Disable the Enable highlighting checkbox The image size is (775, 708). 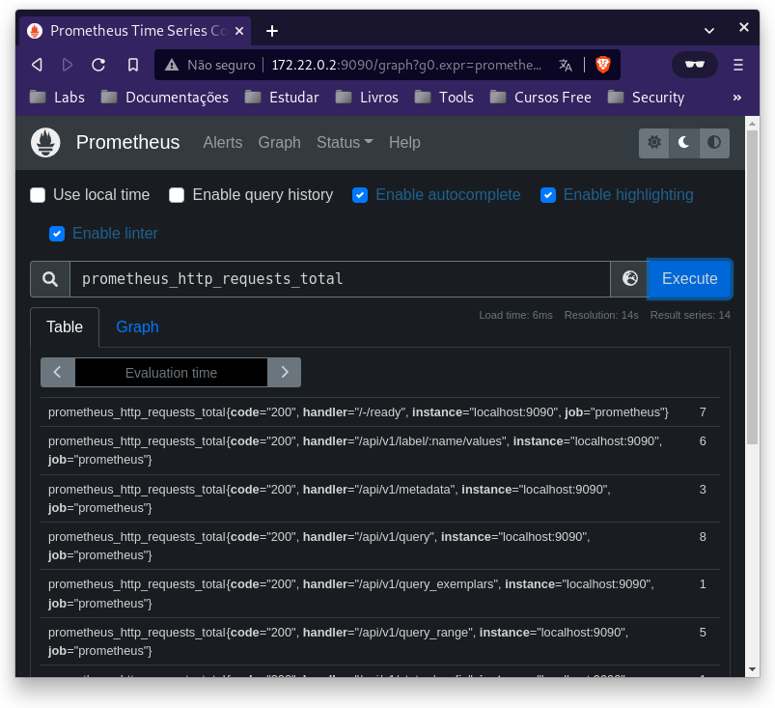click(x=547, y=195)
